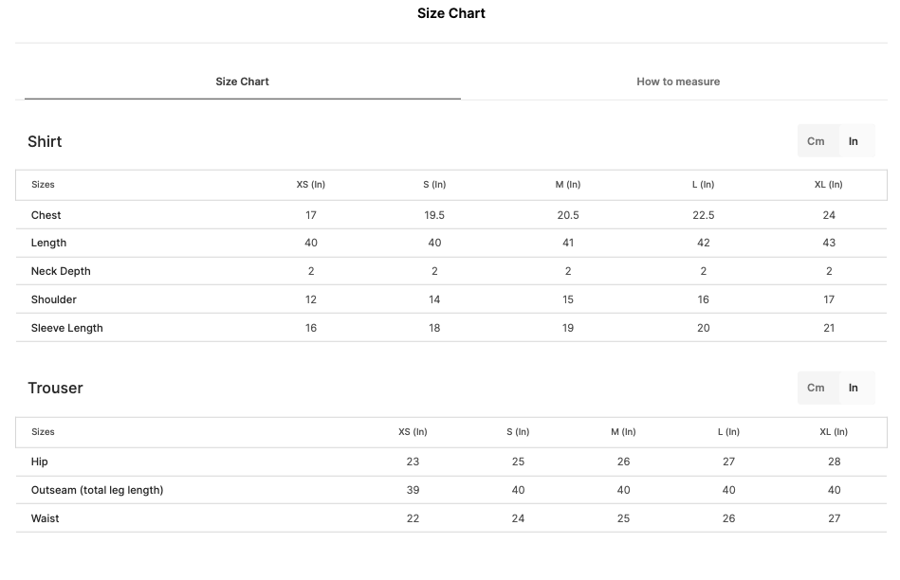Click the Hip row label
Viewport: 900px width, 580px height.
tap(39, 462)
